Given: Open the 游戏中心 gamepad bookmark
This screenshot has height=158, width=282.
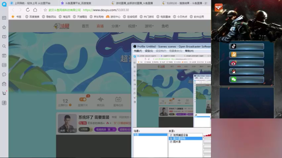Looking at the screenshot, I should [113, 17].
